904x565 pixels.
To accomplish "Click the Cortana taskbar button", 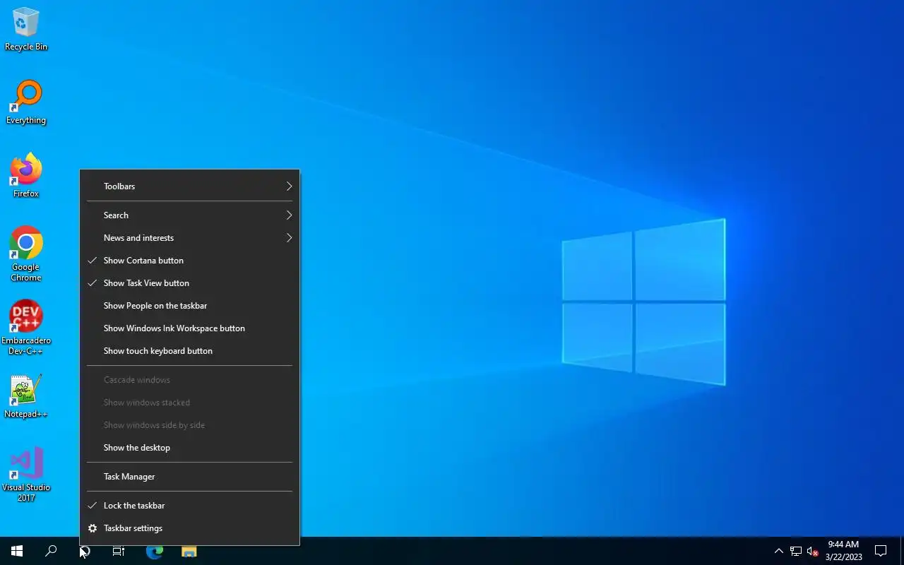I will 85,551.
